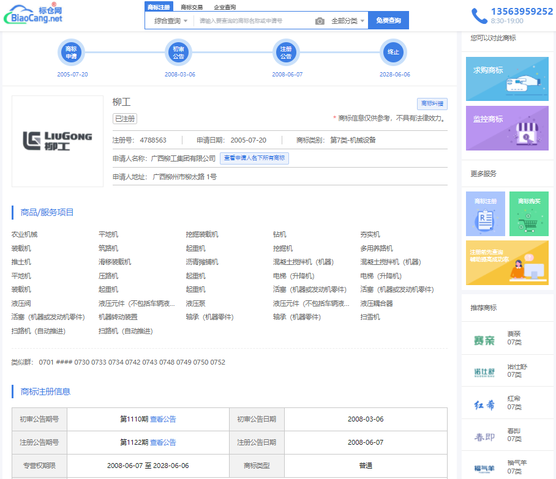The image size is (556, 479).
Task: Click 专营权期限 value 2008-06-07 至 2028-06-06
Action: pos(148,466)
